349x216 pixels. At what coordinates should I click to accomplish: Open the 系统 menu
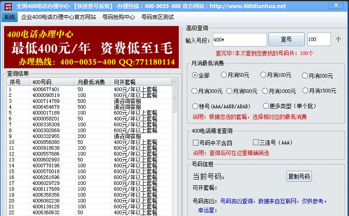(9, 17)
